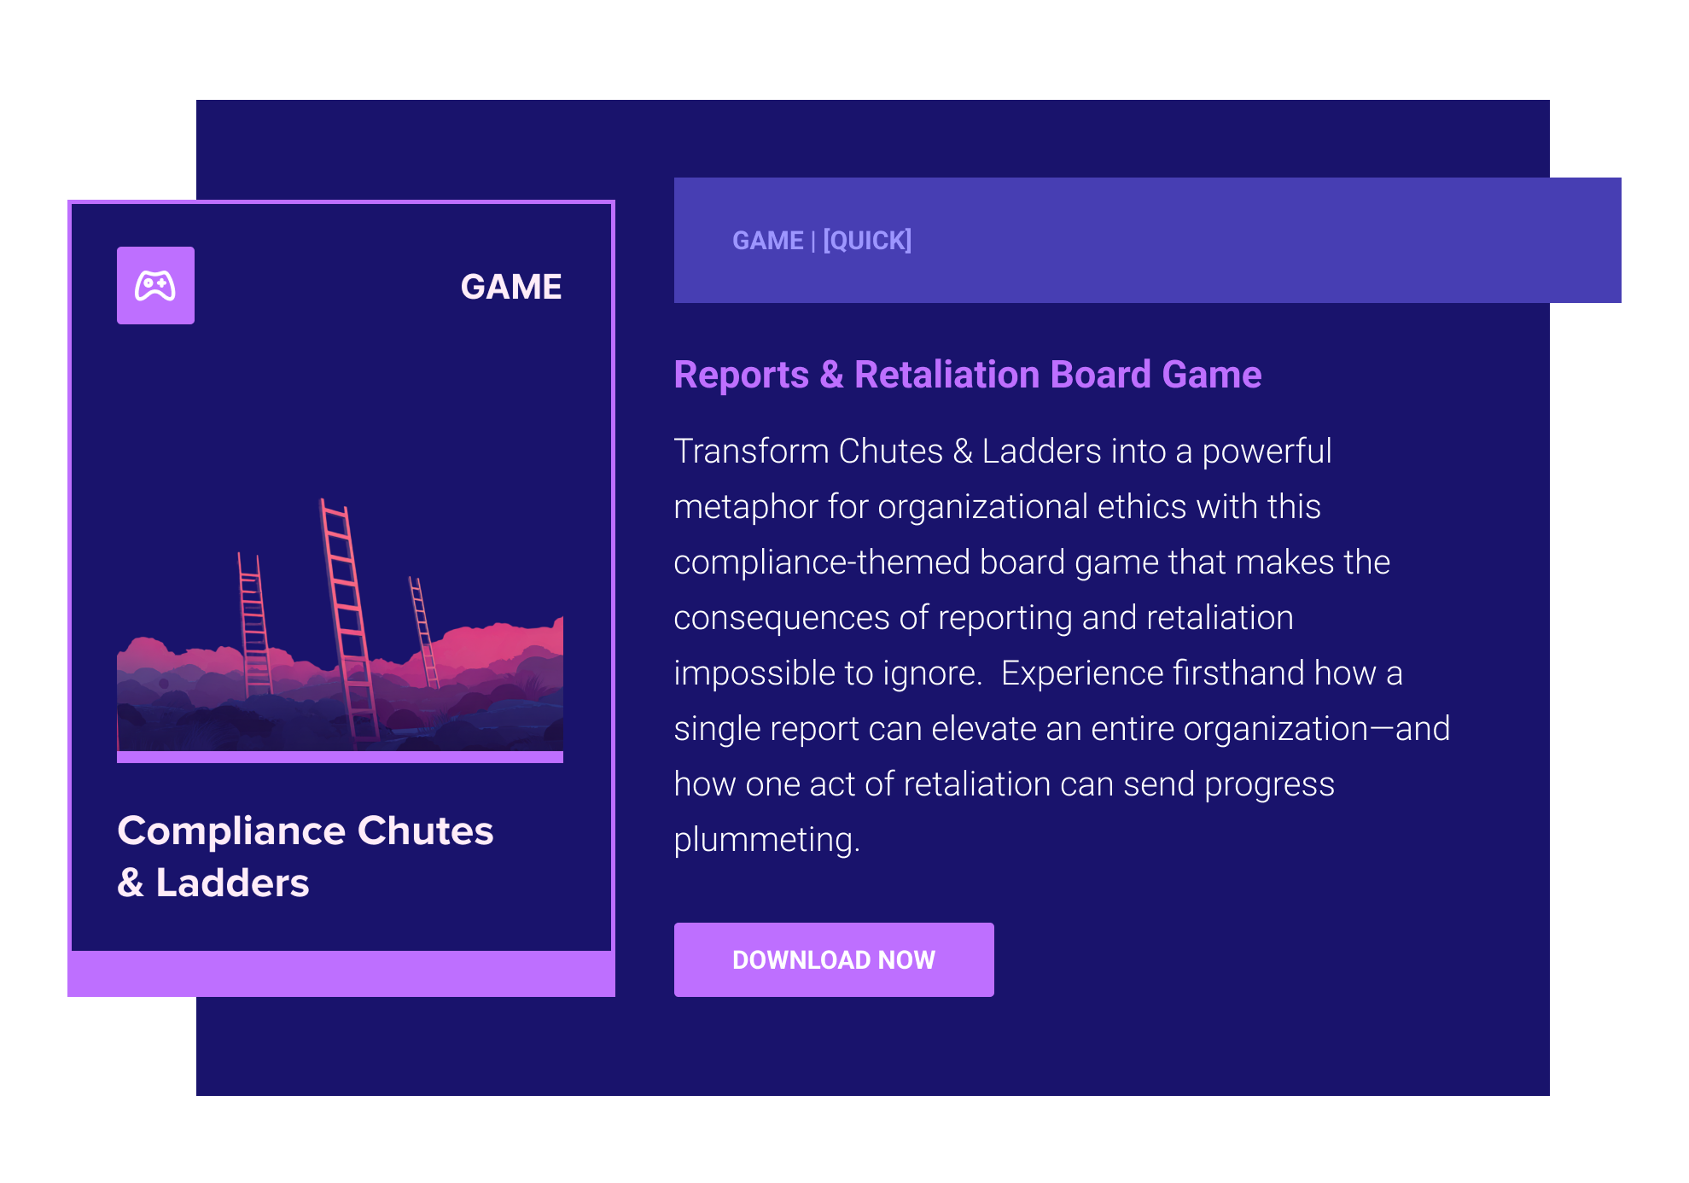Click the purple footer bar of the card

tap(341, 974)
